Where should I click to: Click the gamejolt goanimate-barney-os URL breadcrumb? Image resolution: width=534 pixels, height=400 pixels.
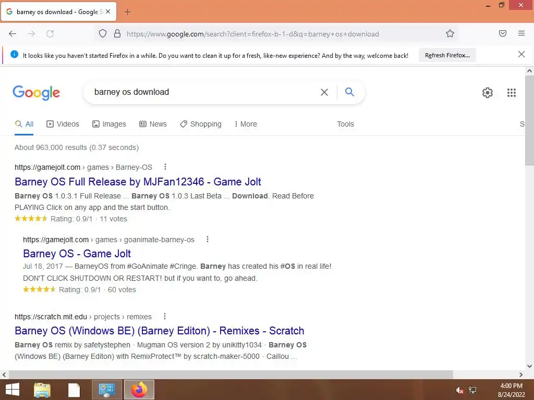[108, 240]
